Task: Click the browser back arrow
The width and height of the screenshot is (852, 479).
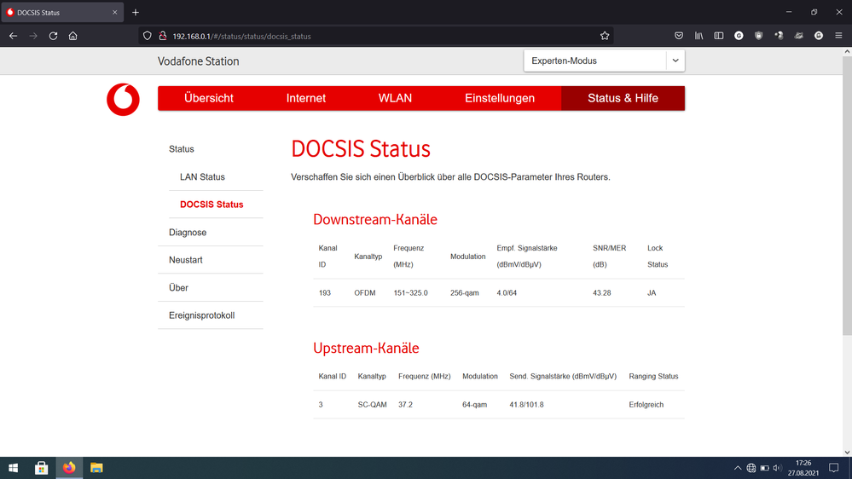Action: (13, 36)
